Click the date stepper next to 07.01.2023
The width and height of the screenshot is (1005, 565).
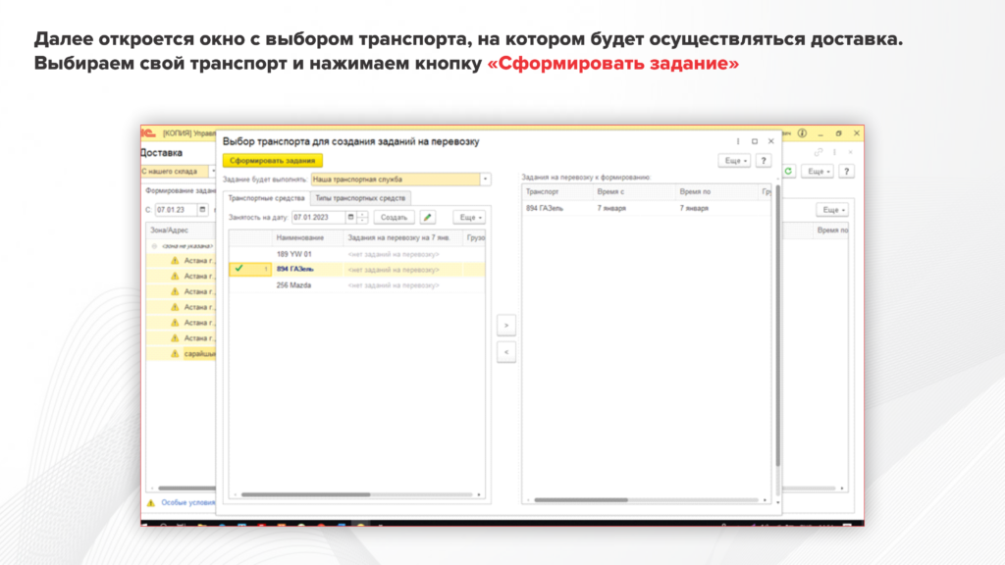coord(362,218)
